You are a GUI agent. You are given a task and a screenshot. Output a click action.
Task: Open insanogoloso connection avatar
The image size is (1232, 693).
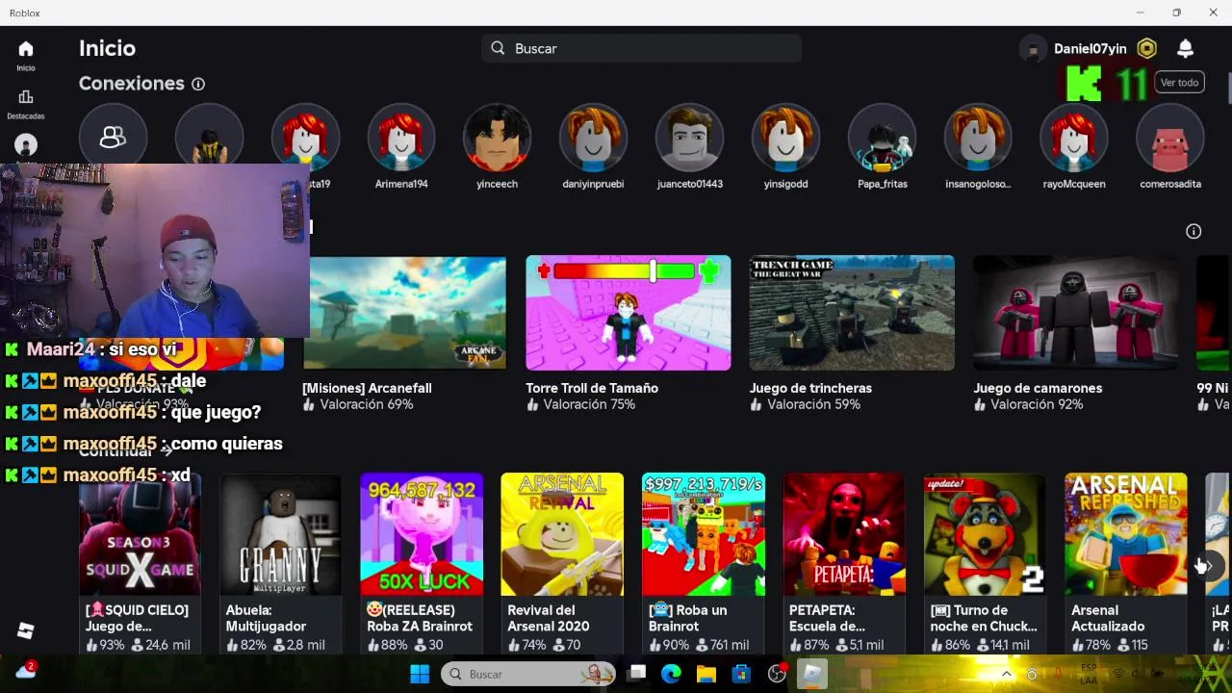click(x=978, y=138)
